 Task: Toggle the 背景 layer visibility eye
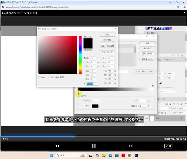pos(147,118)
